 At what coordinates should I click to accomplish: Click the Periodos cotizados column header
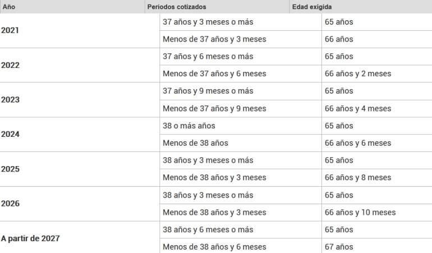217,7
